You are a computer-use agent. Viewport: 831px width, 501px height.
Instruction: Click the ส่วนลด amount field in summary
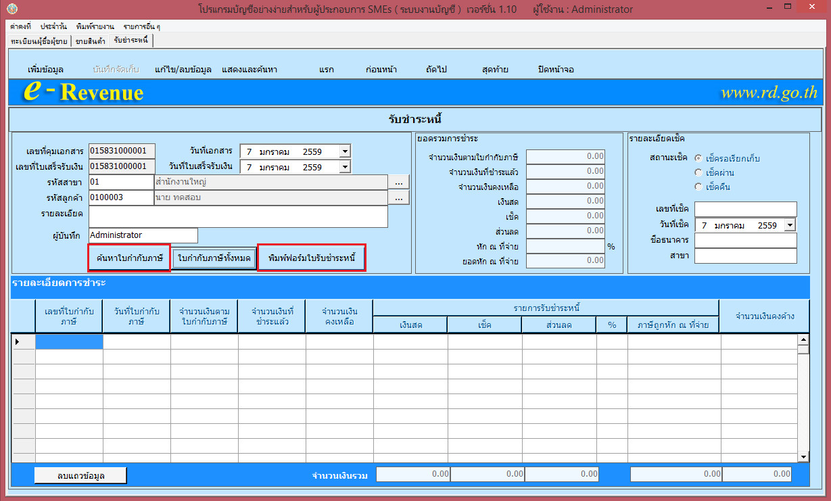pyautogui.click(x=566, y=231)
